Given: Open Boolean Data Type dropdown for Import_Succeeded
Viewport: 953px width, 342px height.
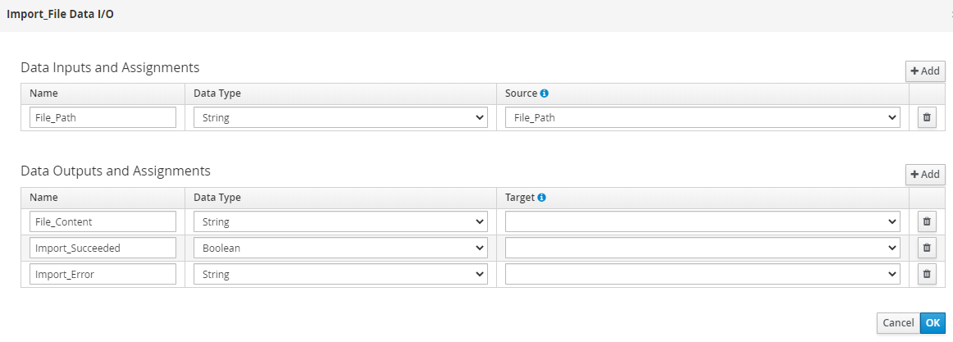Looking at the screenshot, I should point(340,248).
